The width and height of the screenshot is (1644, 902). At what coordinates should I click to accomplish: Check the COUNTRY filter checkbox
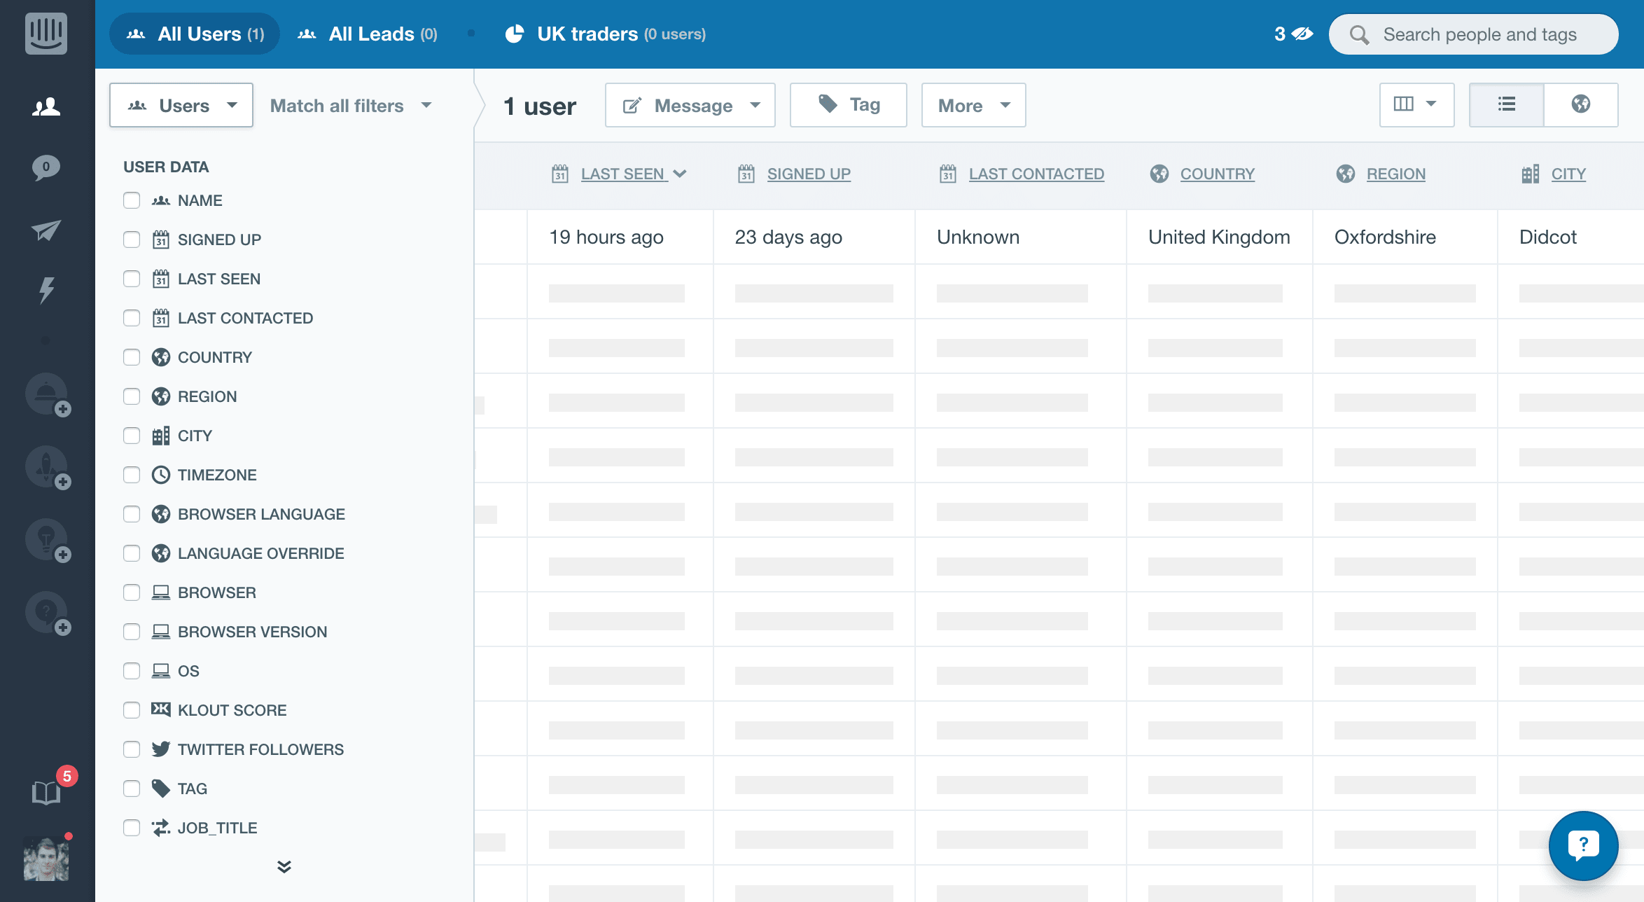pyautogui.click(x=132, y=357)
